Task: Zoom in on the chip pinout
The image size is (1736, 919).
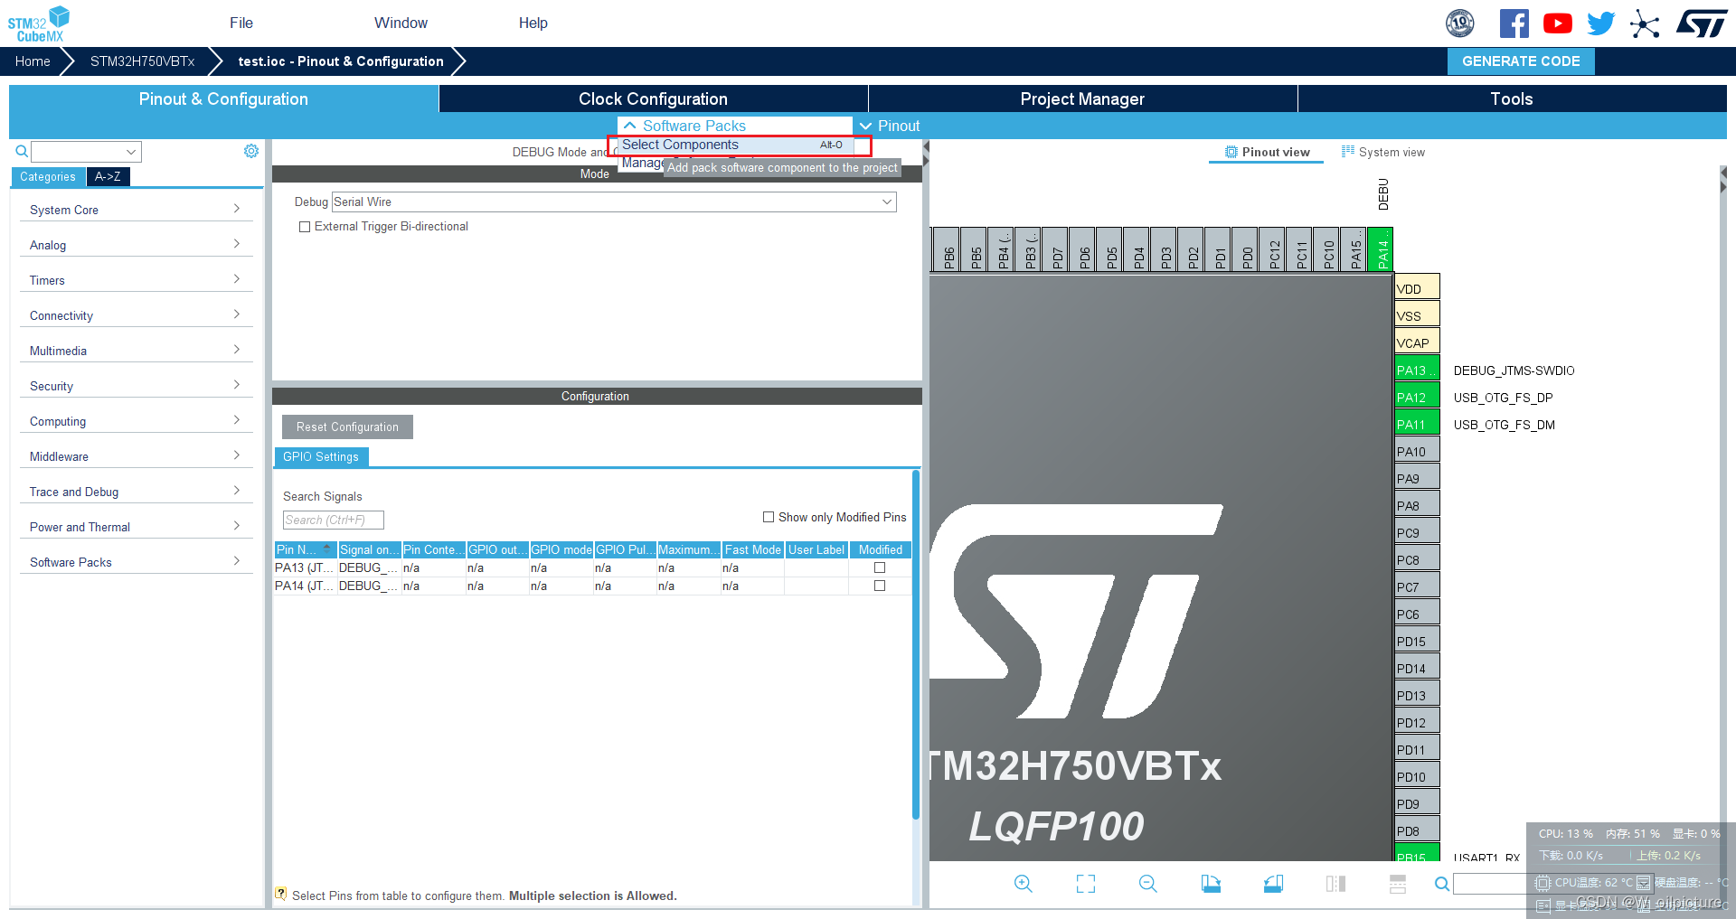Action: pyautogui.click(x=1023, y=884)
